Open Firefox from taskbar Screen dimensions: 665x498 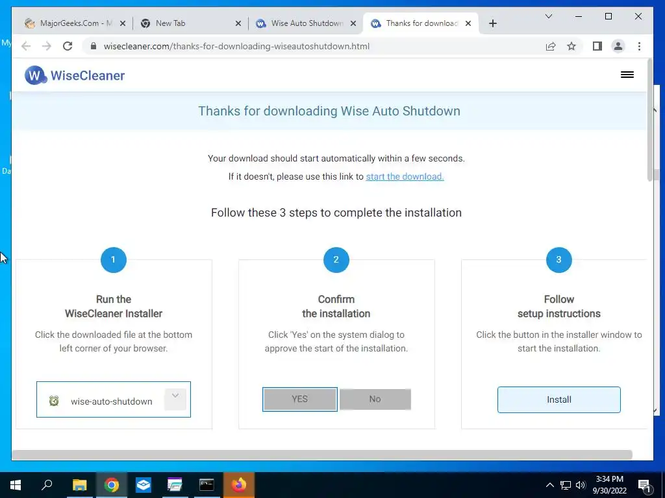[239, 485]
